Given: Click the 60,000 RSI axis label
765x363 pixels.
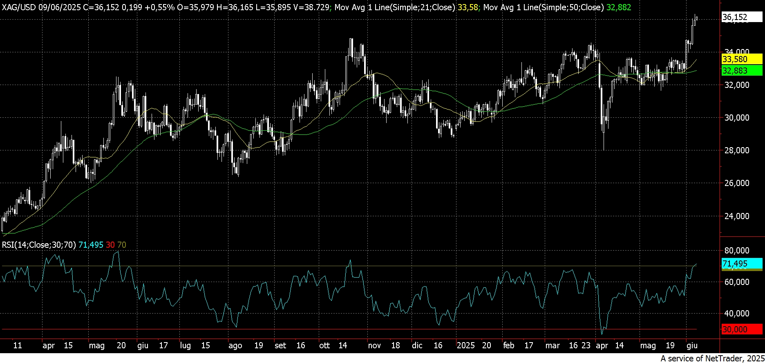Looking at the screenshot, I should tap(737, 282).
